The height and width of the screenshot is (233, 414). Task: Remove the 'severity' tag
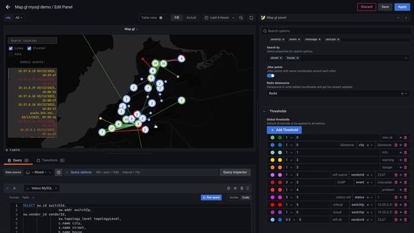pos(283,39)
